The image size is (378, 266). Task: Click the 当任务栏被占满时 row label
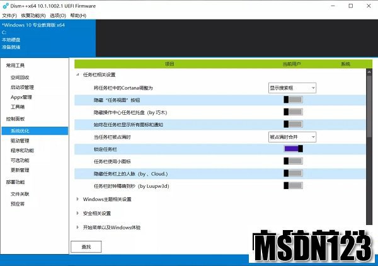pos(112,137)
